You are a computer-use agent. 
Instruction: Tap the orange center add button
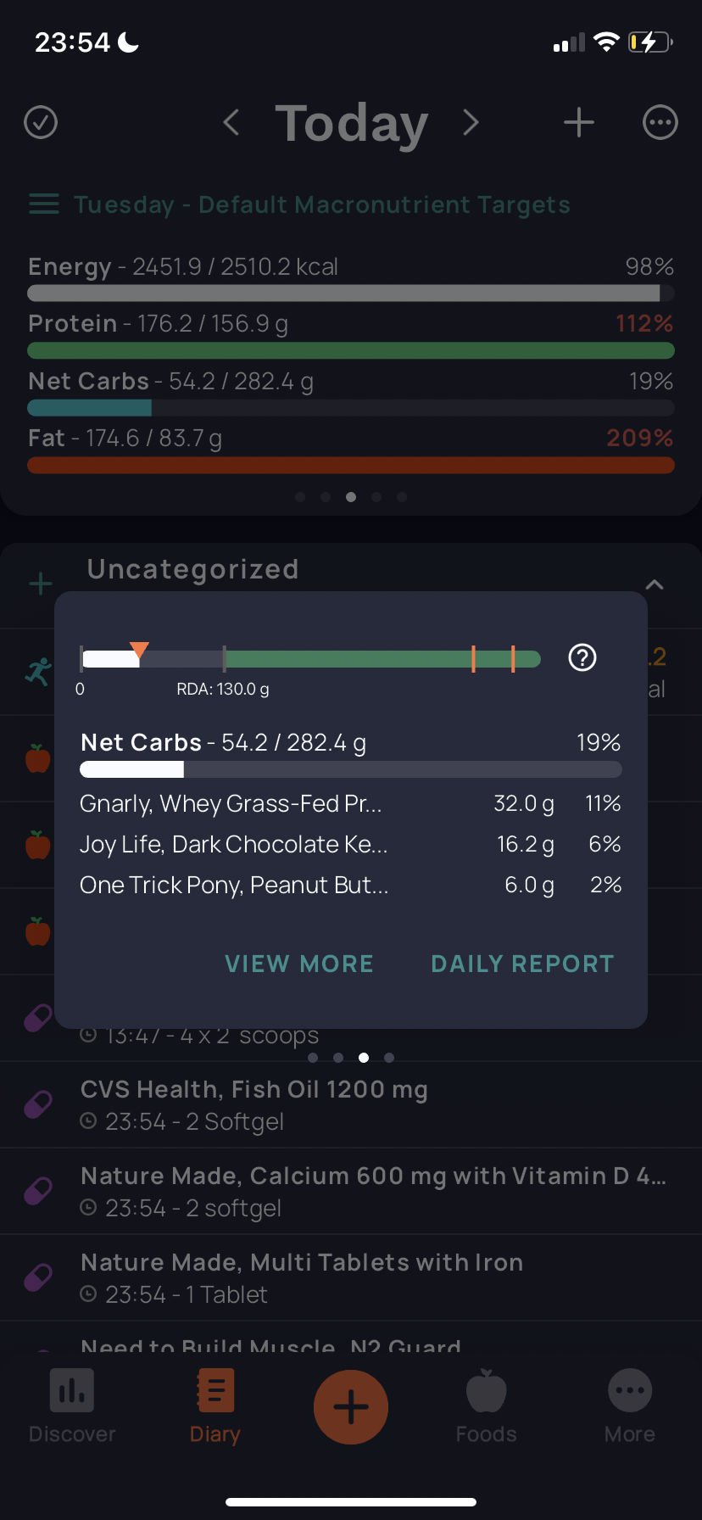[x=351, y=1406]
